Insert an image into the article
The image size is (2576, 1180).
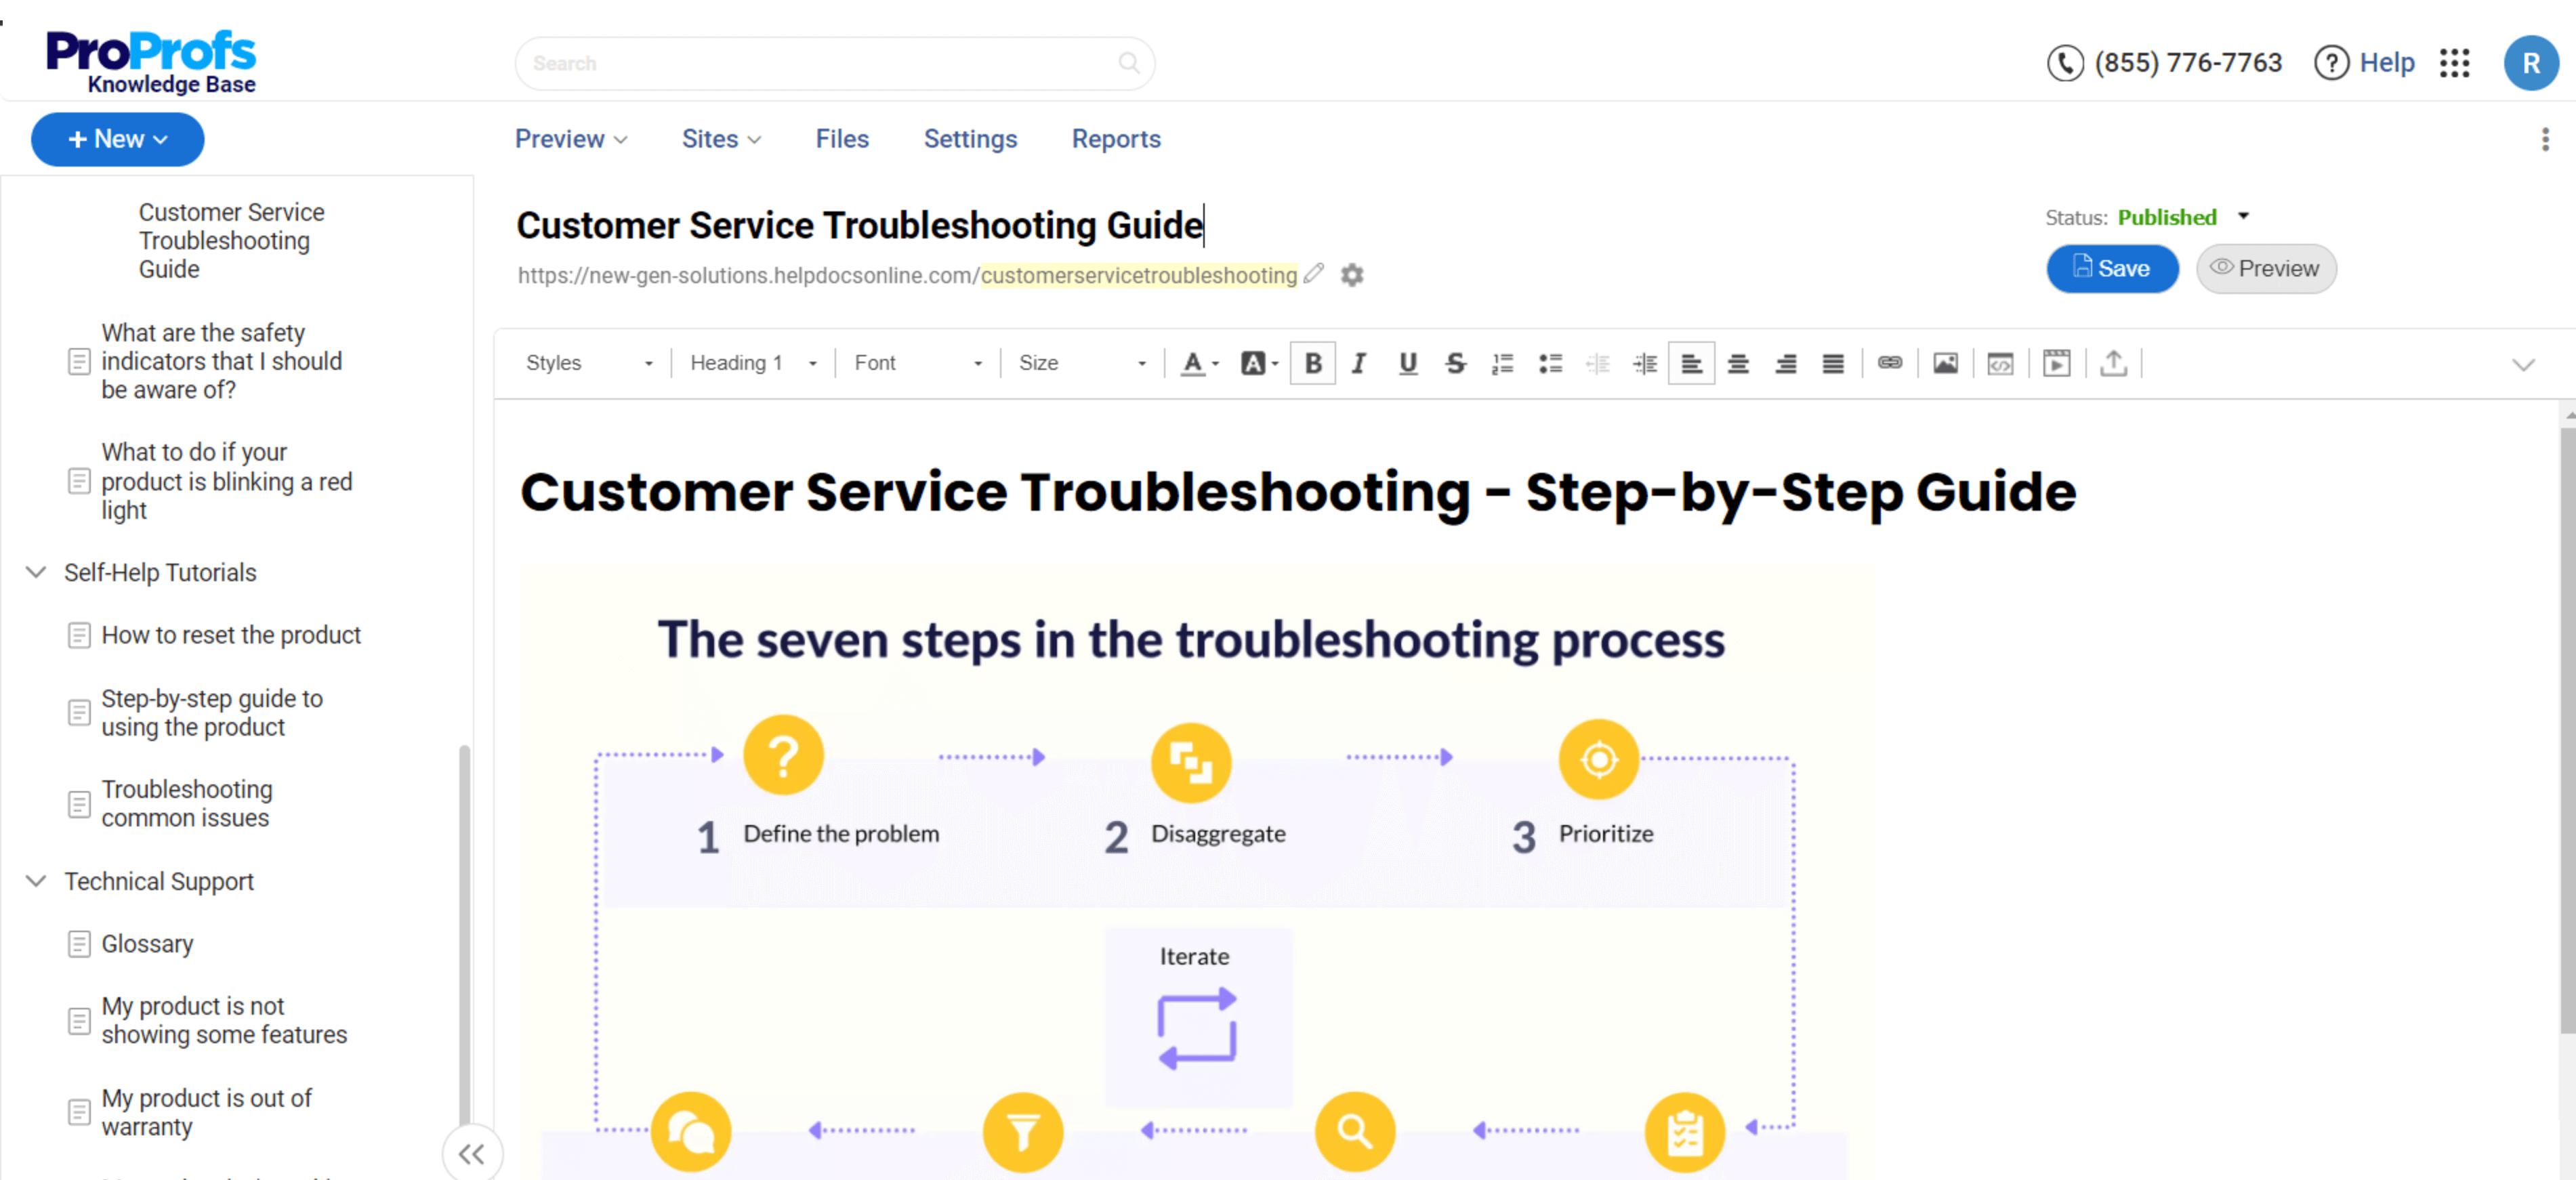click(x=1945, y=363)
